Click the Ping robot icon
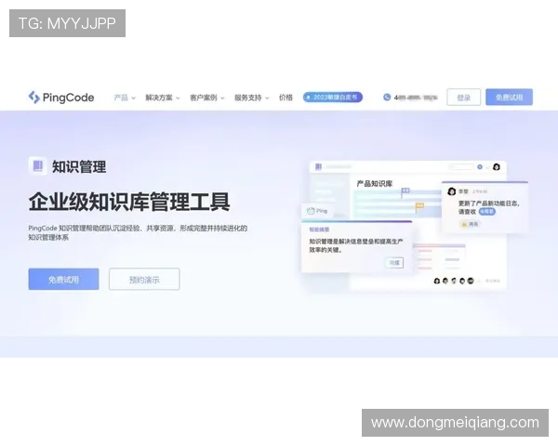 pyautogui.click(x=311, y=211)
